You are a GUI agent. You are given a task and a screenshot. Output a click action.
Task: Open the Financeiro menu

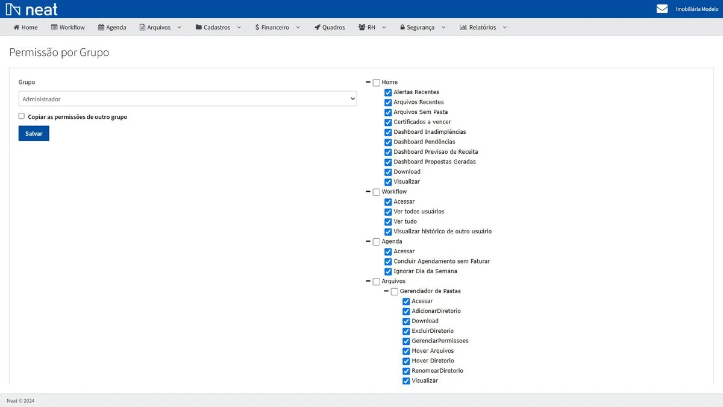tap(277, 27)
